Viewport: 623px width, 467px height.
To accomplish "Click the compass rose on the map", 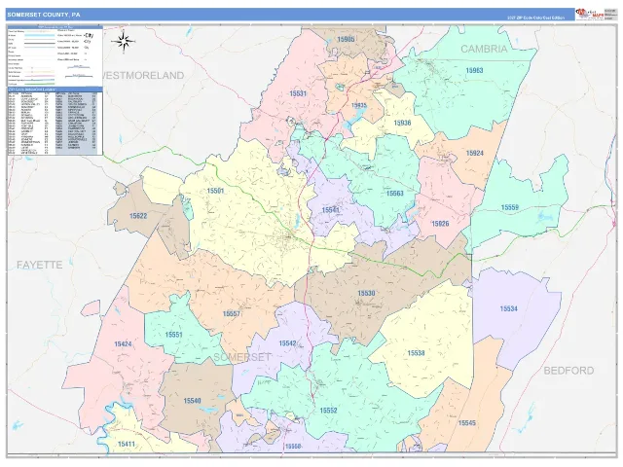I will (x=124, y=41).
